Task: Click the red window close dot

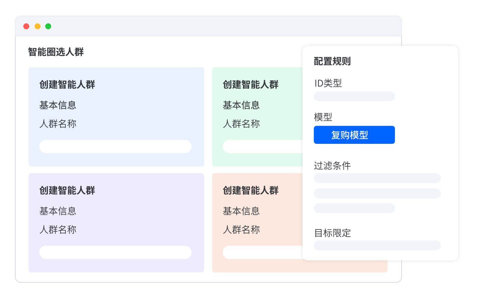Action: 26,26
